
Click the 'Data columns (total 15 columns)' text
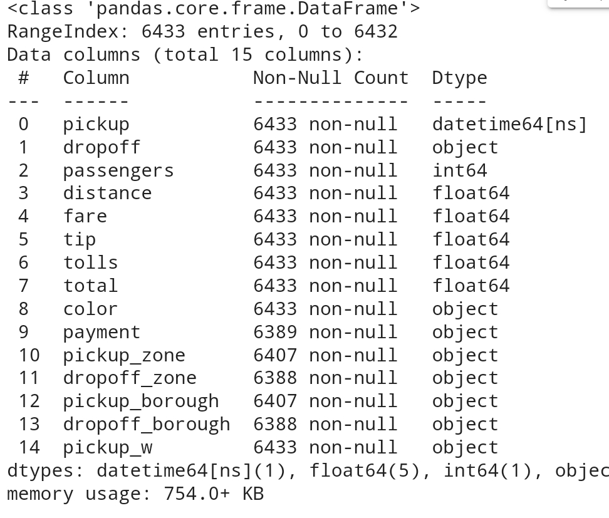185,54
